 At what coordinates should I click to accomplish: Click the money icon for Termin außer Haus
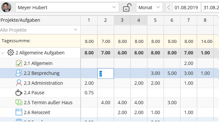pyautogui.click(x=19, y=102)
